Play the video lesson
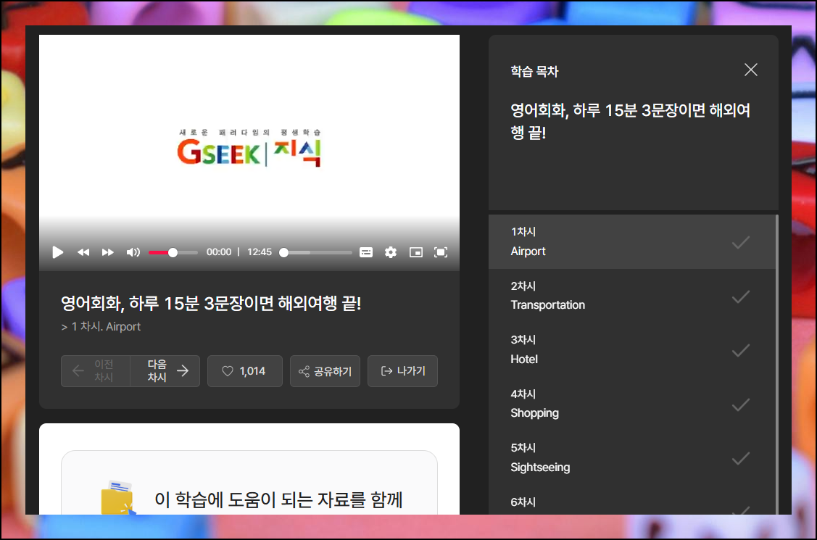 58,252
